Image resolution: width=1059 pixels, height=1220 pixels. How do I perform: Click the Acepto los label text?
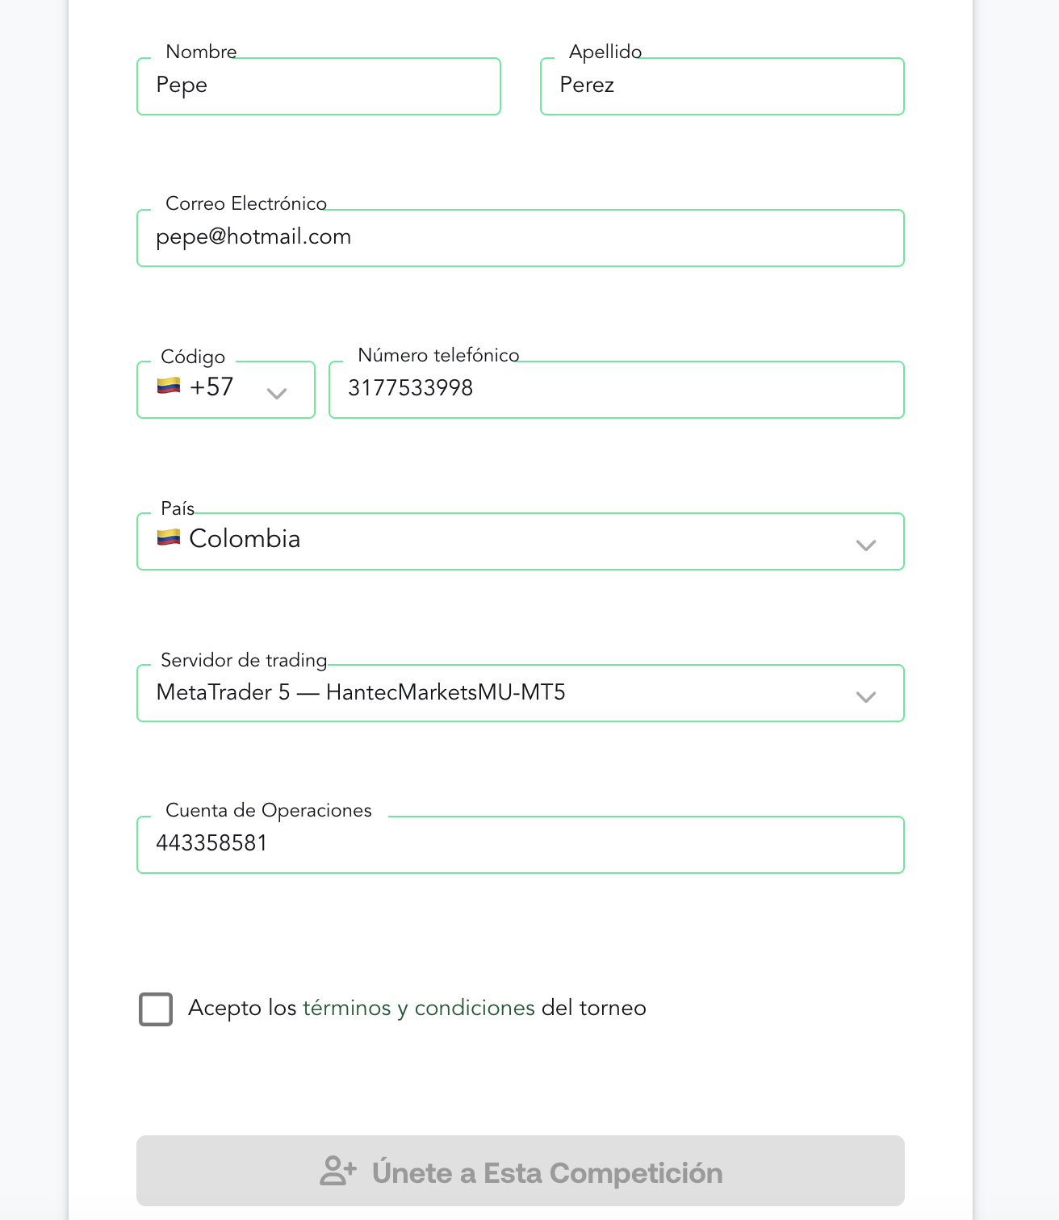coord(242,1008)
